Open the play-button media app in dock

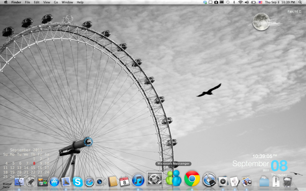click(223, 181)
